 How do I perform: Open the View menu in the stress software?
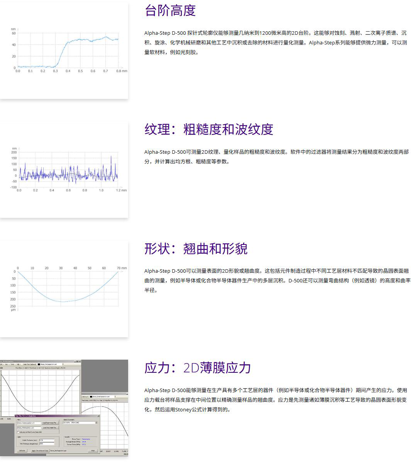tap(6, 364)
